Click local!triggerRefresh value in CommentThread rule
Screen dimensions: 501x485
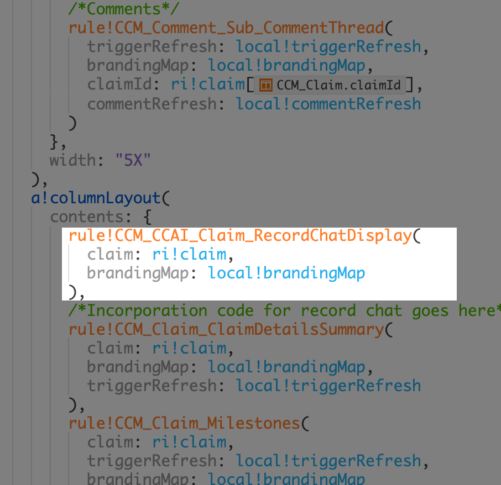328,46
